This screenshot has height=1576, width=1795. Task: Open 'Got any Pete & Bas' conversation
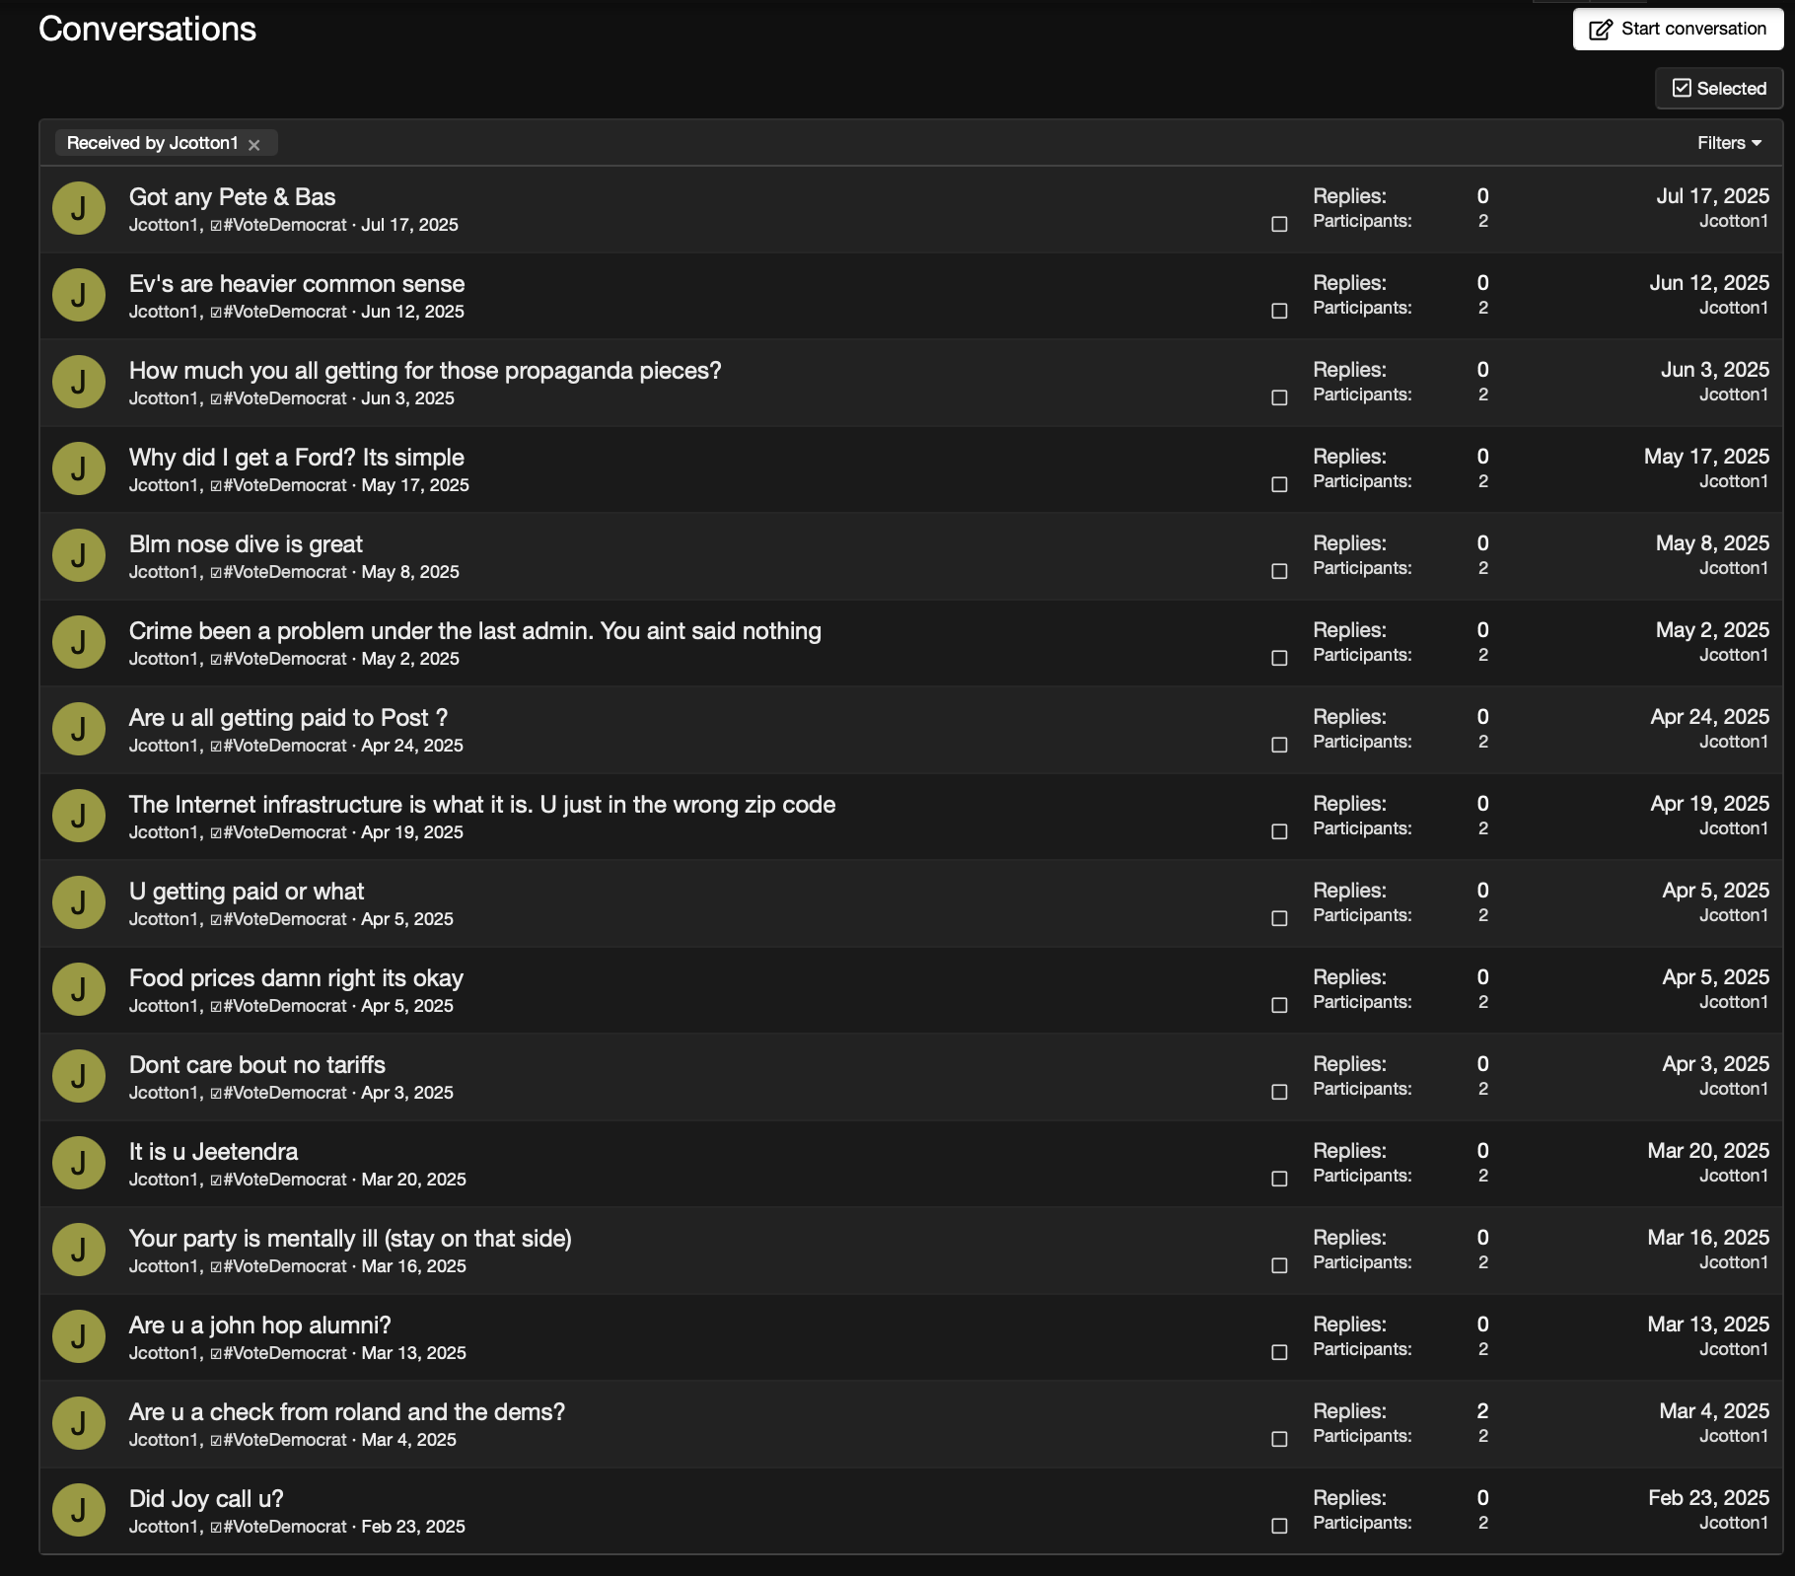232,197
